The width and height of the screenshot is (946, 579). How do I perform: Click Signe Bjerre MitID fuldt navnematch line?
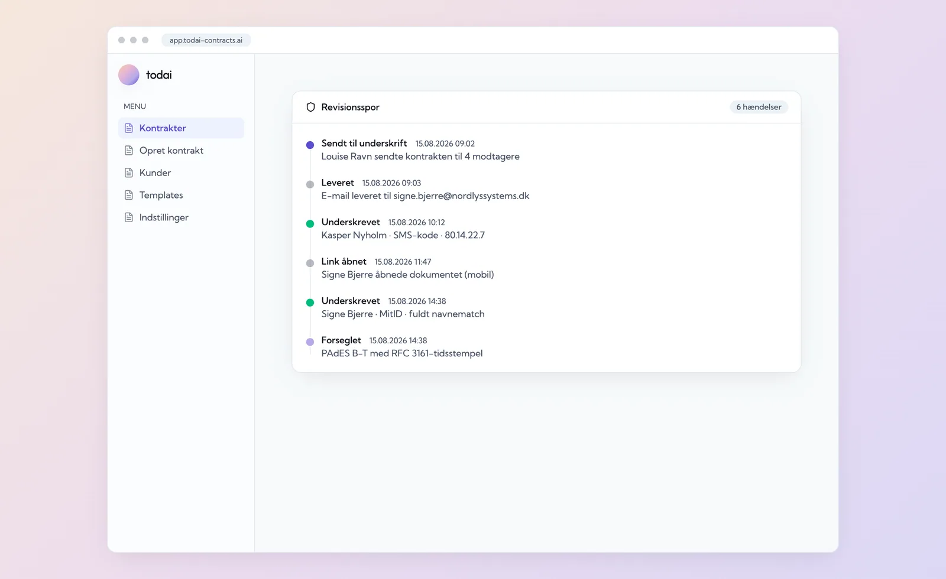click(403, 314)
